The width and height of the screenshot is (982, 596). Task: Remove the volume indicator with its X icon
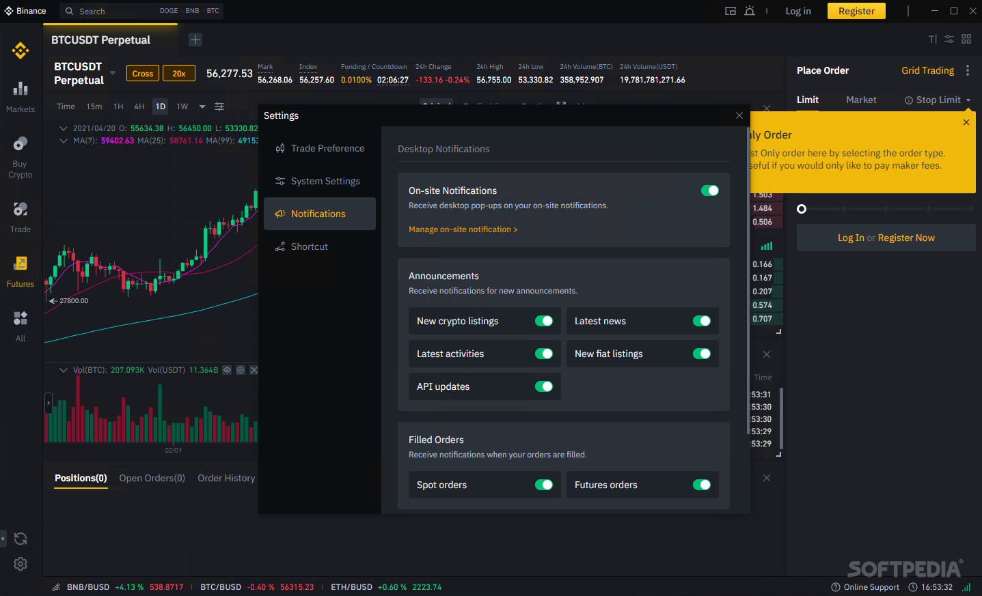click(254, 370)
